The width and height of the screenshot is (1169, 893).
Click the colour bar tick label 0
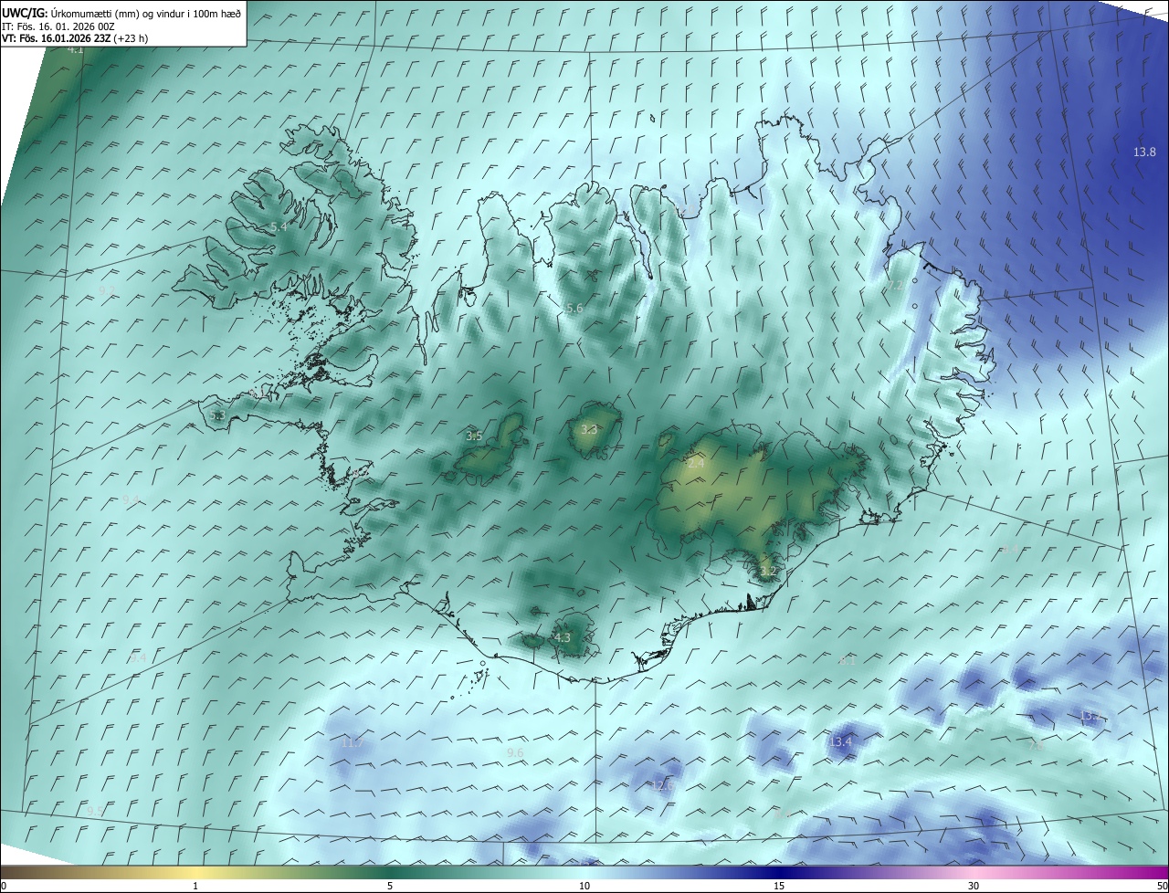4,886
